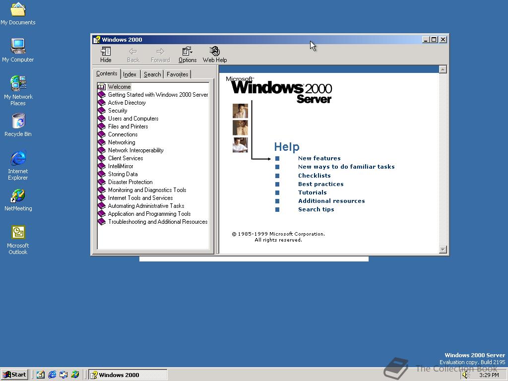Image resolution: width=508 pixels, height=381 pixels.
Task: Select the Networking topic text
Action: click(122, 142)
